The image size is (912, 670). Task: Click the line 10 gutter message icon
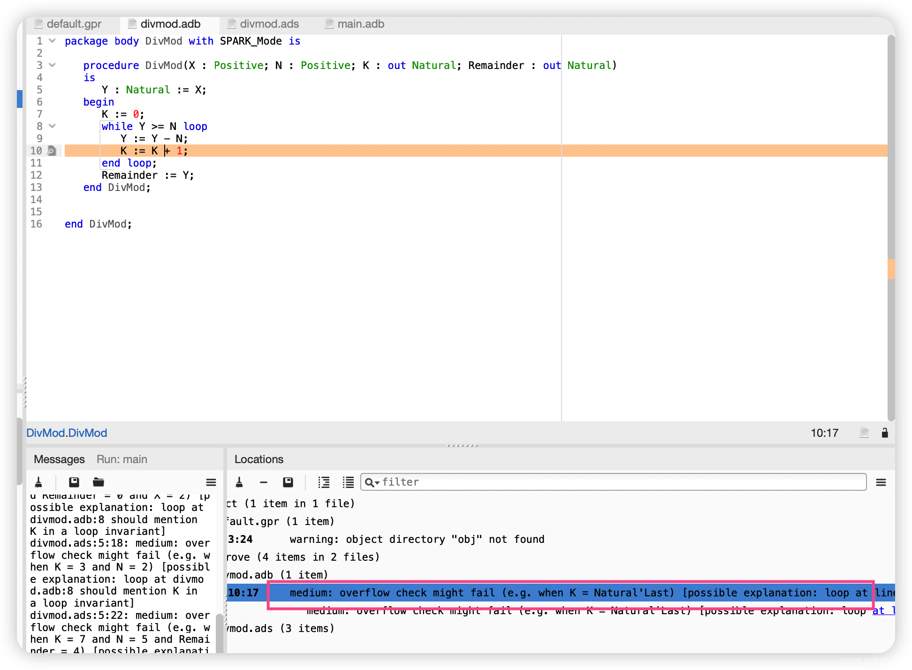tap(52, 151)
